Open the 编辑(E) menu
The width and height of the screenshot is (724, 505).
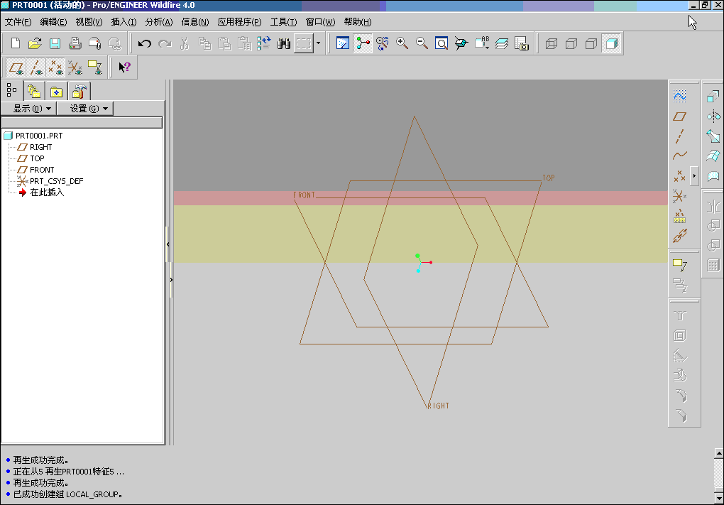pyautogui.click(x=53, y=22)
